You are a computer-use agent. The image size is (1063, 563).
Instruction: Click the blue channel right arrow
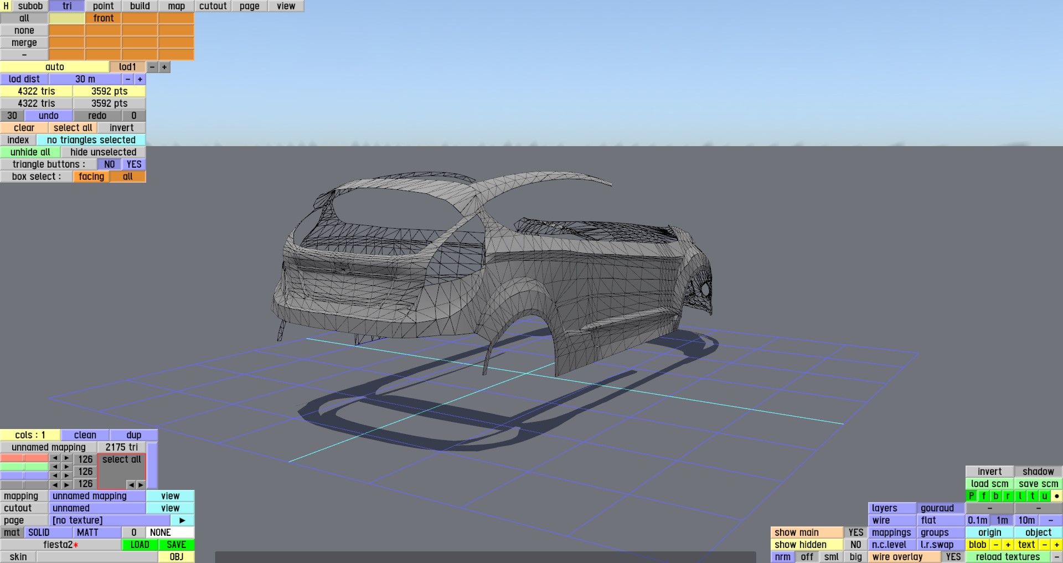coord(67,476)
